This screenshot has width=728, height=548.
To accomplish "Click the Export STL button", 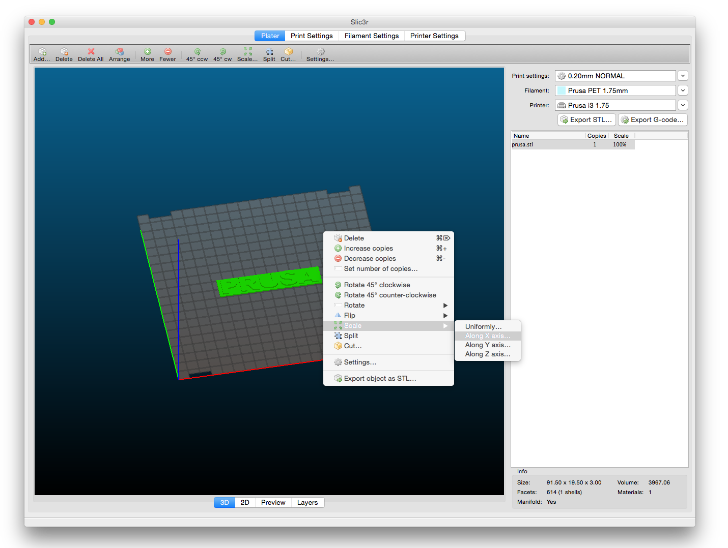I will [586, 119].
